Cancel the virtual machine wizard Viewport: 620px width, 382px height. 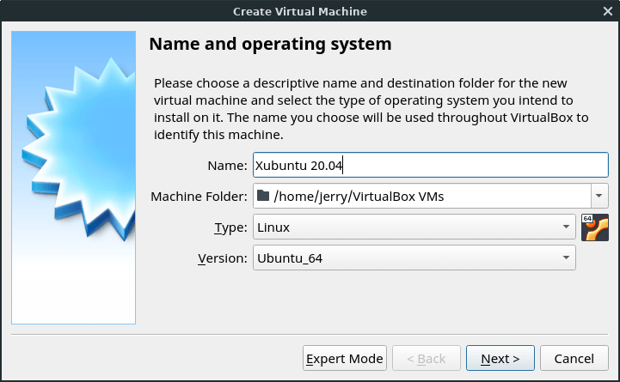tap(574, 358)
